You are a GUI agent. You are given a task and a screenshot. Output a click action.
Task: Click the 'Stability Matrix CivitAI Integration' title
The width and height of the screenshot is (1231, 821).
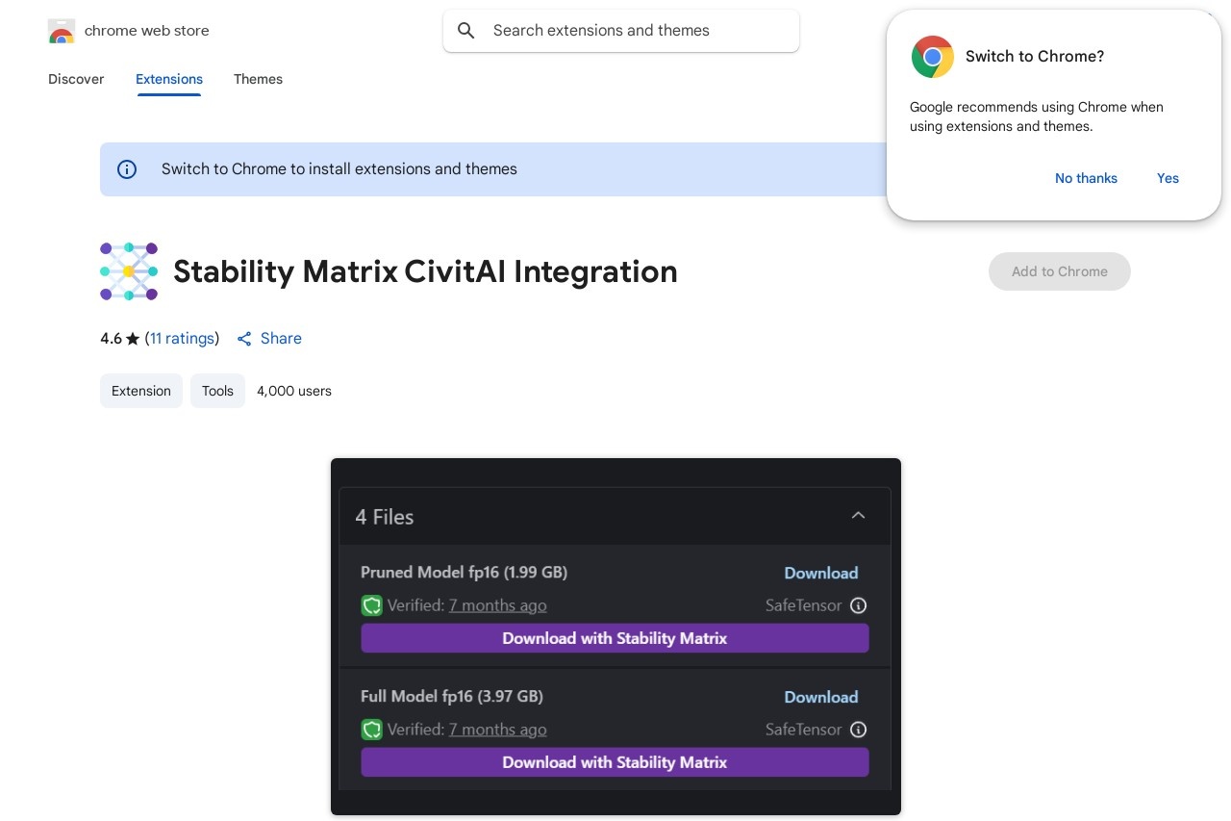pyautogui.click(x=425, y=271)
